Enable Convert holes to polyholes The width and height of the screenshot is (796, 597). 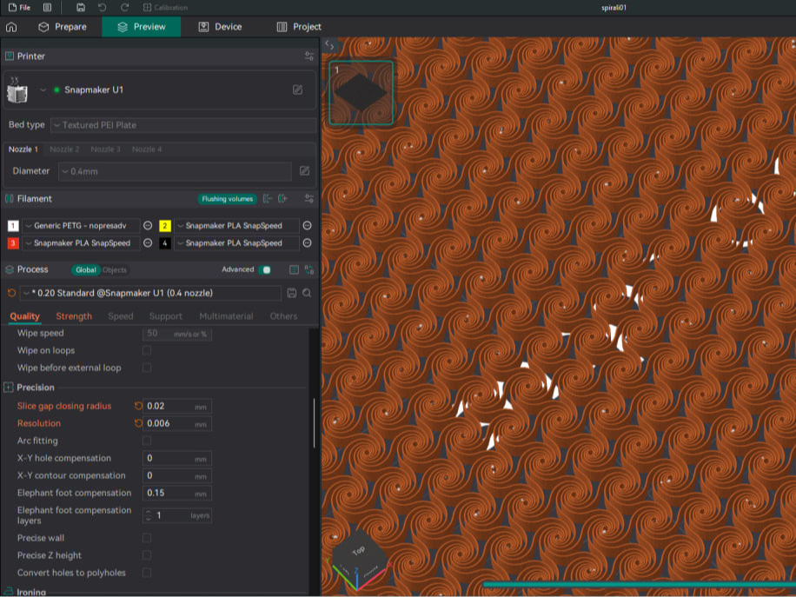click(x=147, y=573)
